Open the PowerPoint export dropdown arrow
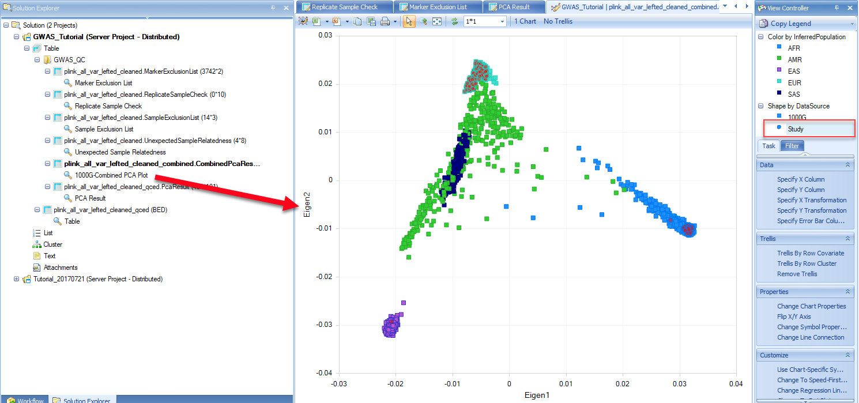This screenshot has height=403, width=859. (x=346, y=21)
